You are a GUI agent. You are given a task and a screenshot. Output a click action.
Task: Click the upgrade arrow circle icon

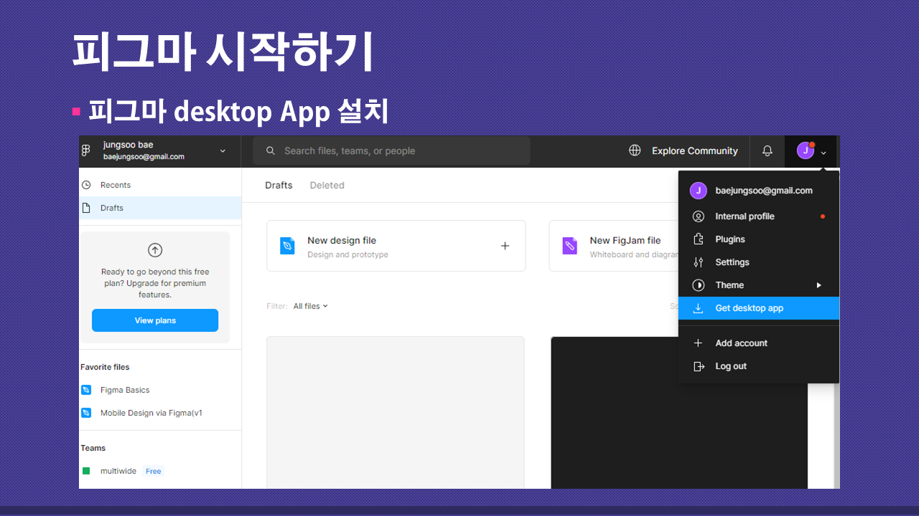pyautogui.click(x=155, y=250)
